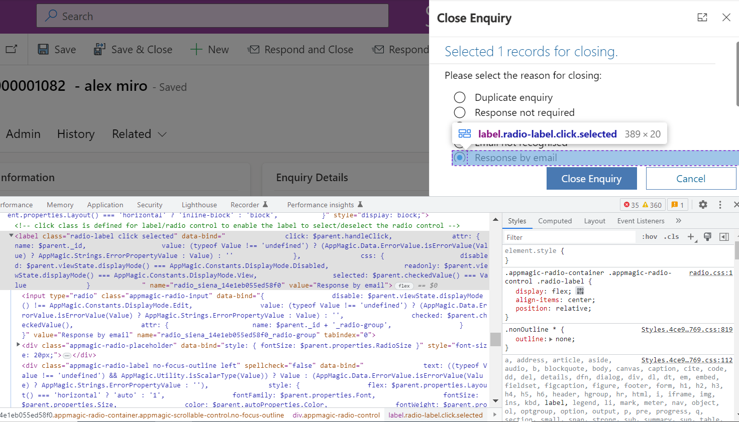Expand the appmagic-radio-placeholder div in Elements tree
The image size is (739, 422).
click(18, 345)
